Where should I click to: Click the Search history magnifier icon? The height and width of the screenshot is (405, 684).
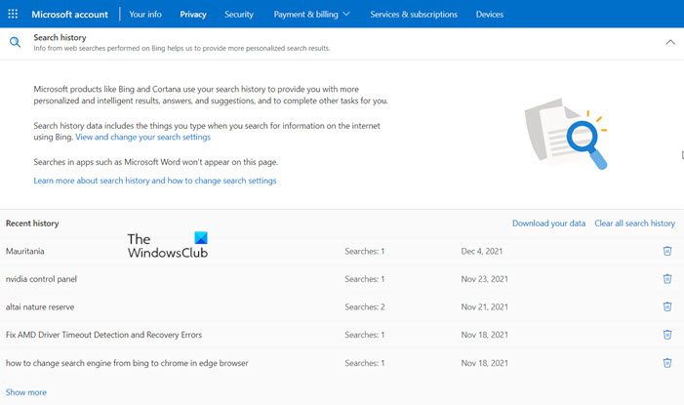tap(15, 42)
